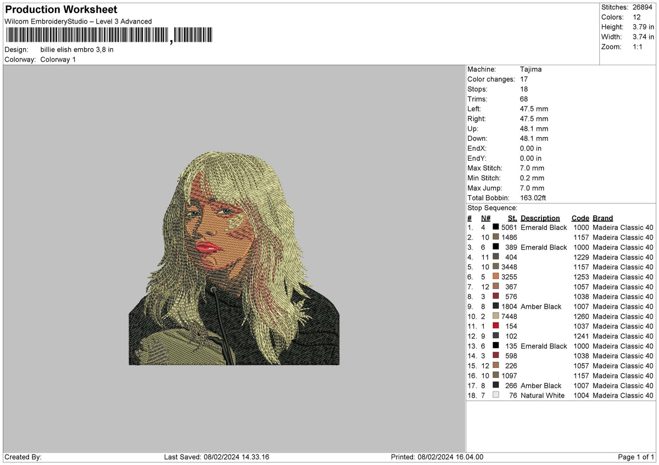
Task: Pick the Amber Black swatch with 1804 stitches
Action: click(496, 306)
